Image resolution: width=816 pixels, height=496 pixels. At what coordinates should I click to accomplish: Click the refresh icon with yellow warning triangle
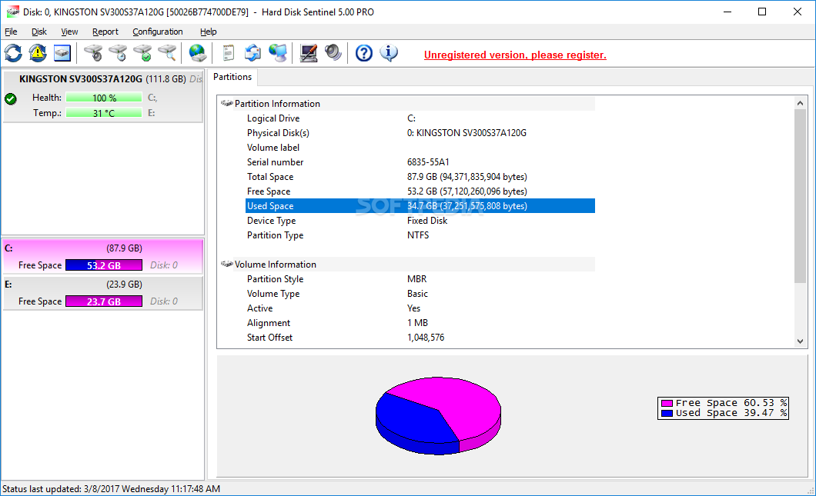coord(38,53)
